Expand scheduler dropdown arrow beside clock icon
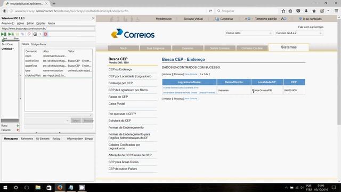Screen dimensions: 341x192 (40, 34)
